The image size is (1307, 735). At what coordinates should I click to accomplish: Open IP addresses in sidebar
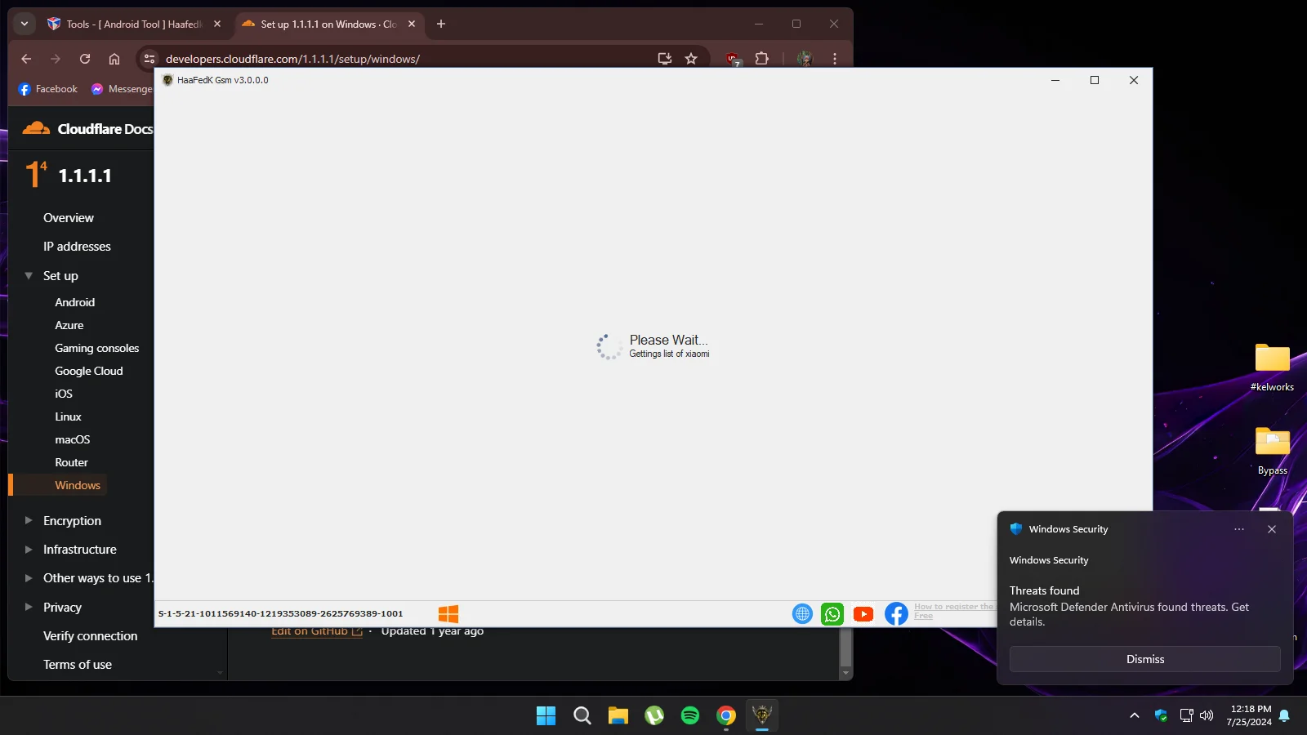click(77, 247)
